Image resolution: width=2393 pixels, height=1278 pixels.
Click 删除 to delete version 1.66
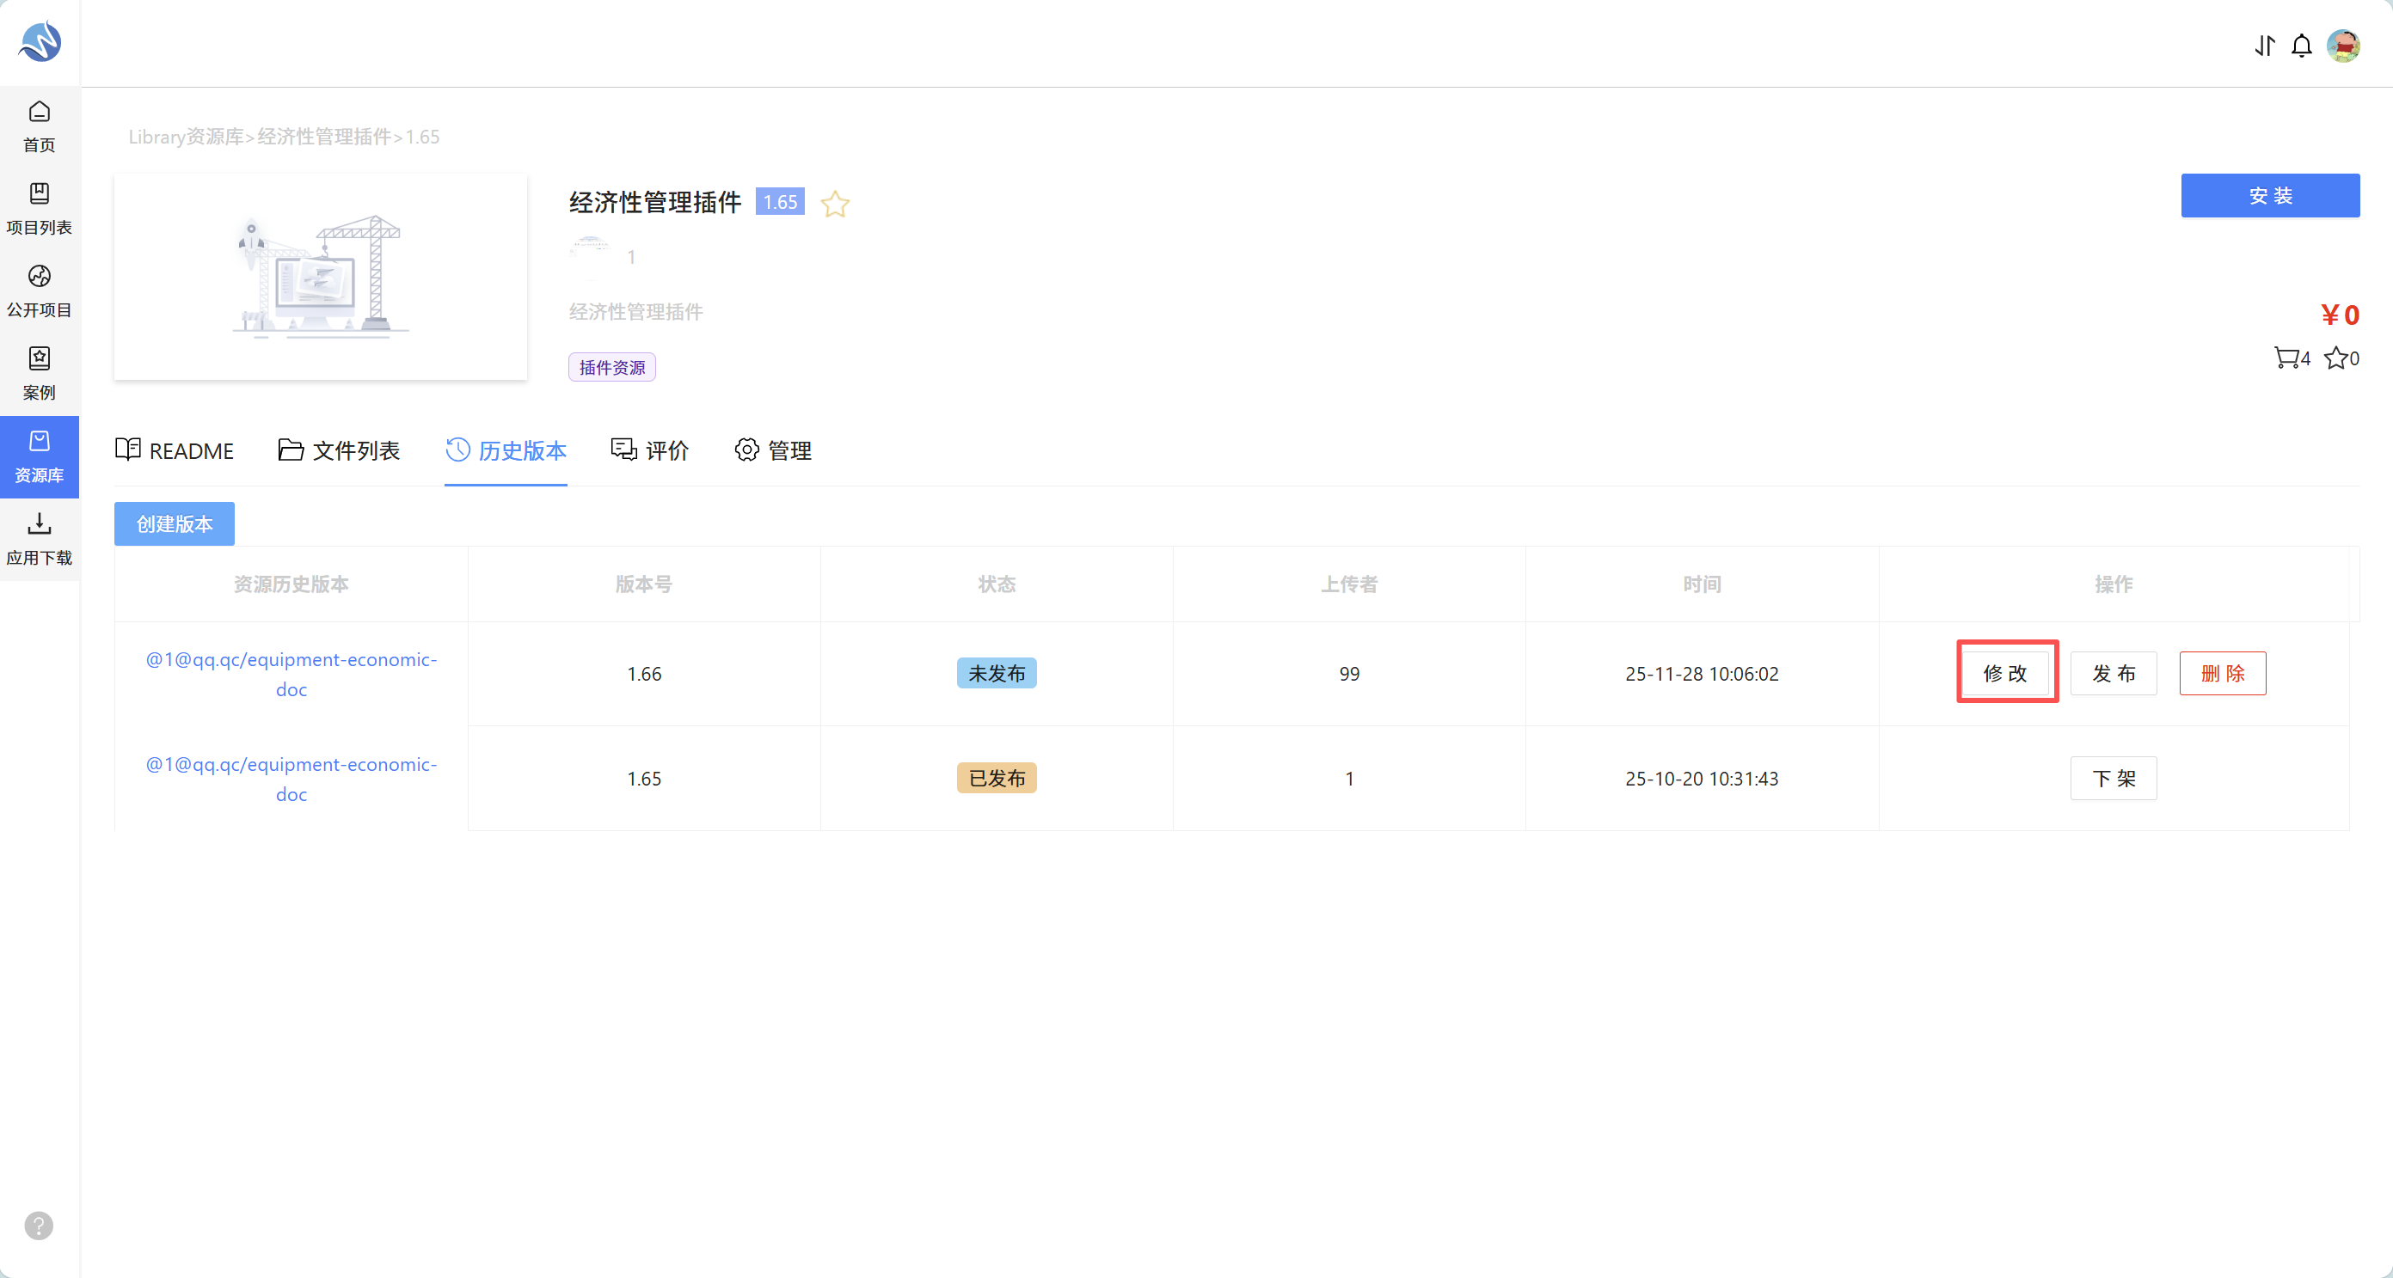[2223, 673]
